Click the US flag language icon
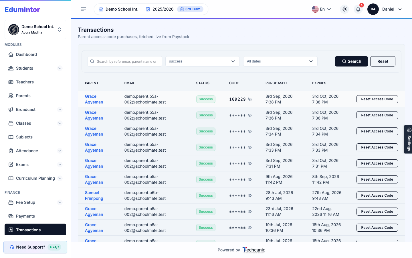 pyautogui.click(x=315, y=9)
